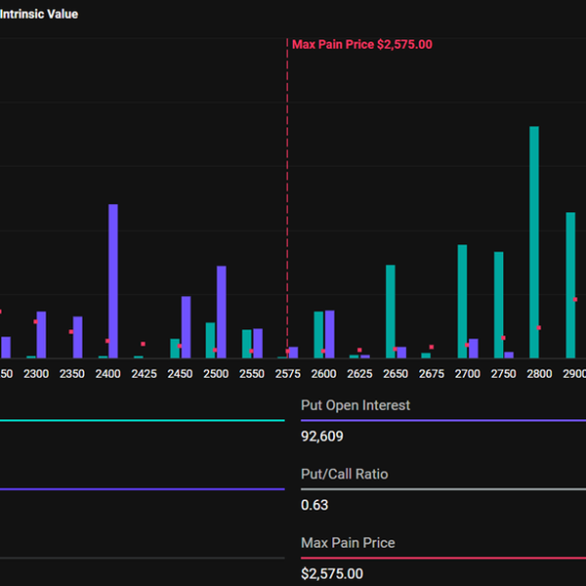Click the 0.63 put/call ratio value
The width and height of the screenshot is (586, 586).
pos(314,505)
